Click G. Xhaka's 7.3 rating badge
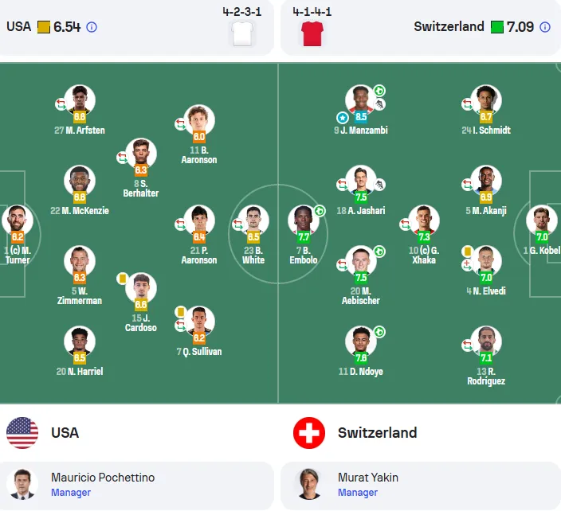The image size is (561, 511). (x=424, y=236)
